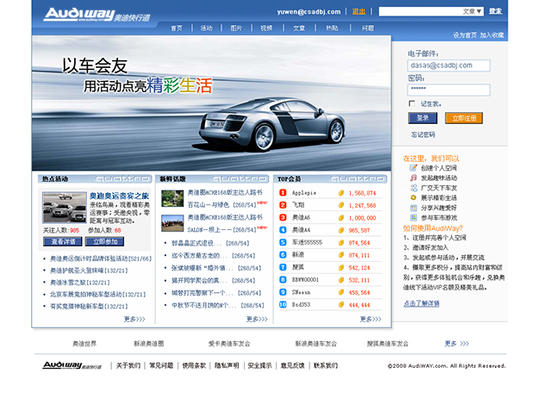Image resolution: width=536 pixels, height=398 pixels.
Task: Open the 视频 navigation tab
Action: (x=266, y=28)
